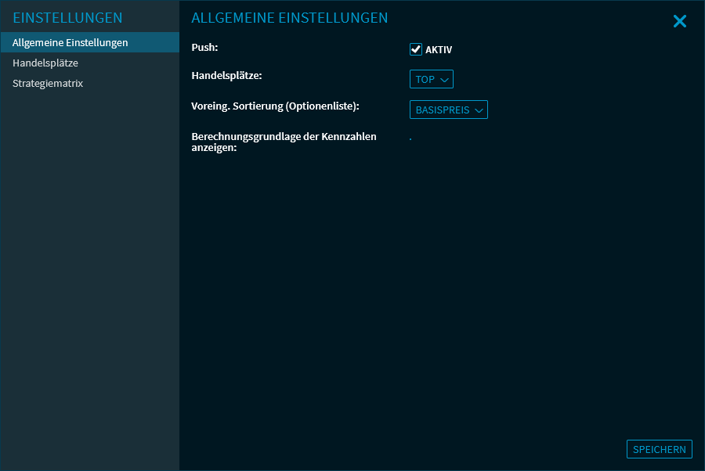The height and width of the screenshot is (471, 705).
Task: Click the 'Push:' setting label
Action: [x=204, y=48]
